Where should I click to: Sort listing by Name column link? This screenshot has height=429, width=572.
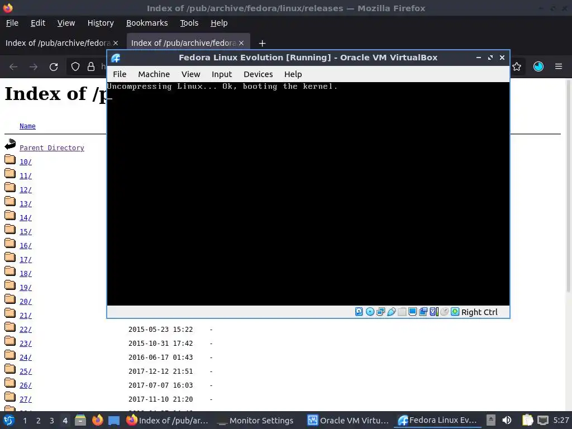(27, 126)
